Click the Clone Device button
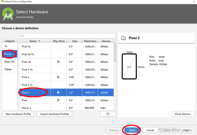 click(x=183, y=114)
